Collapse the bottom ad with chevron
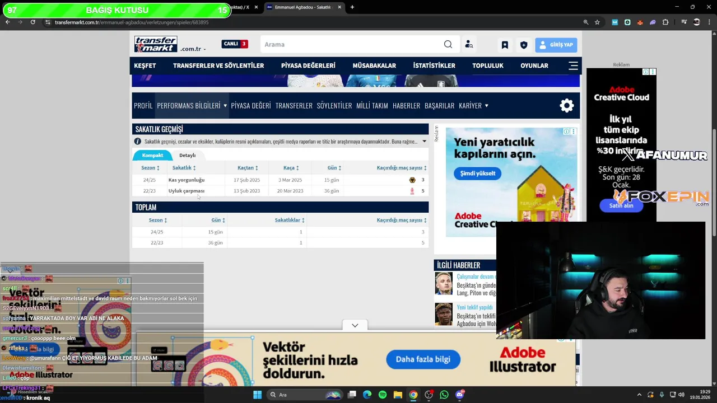 pyautogui.click(x=355, y=325)
